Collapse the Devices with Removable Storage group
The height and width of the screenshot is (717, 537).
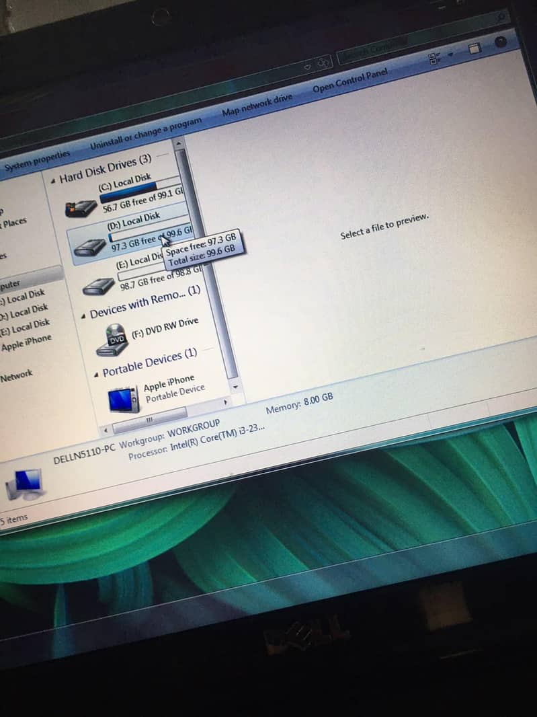point(83,316)
